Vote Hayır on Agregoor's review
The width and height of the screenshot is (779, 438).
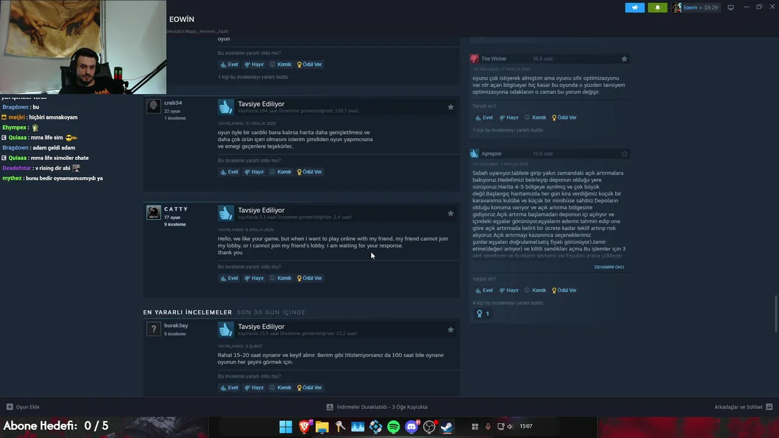coord(509,290)
